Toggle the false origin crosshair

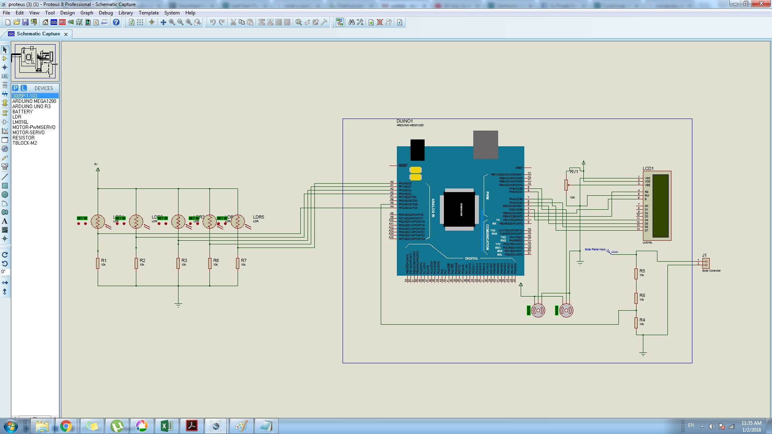pos(152,22)
